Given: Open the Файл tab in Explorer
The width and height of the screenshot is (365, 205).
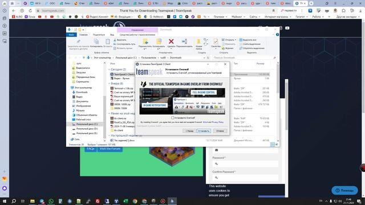Looking at the screenshot, I should point(71,35).
